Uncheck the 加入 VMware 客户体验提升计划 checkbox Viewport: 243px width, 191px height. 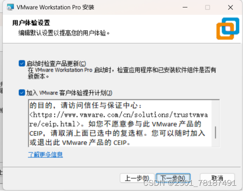[22, 93]
